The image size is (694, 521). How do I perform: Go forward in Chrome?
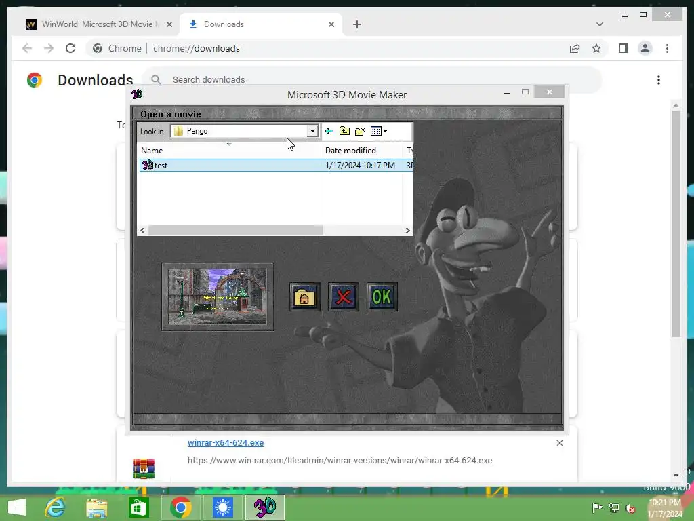[x=49, y=48]
